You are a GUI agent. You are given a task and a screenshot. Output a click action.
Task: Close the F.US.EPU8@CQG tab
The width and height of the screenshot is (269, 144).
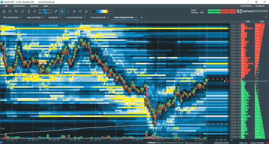[109, 18]
